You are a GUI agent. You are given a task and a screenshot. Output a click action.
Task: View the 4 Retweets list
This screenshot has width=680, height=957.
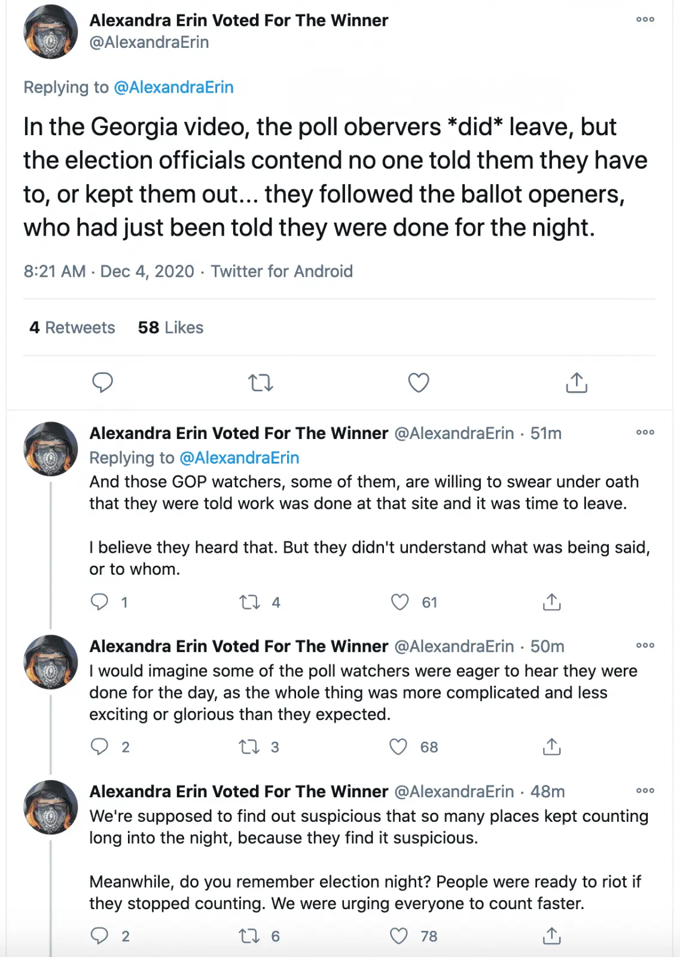72,328
